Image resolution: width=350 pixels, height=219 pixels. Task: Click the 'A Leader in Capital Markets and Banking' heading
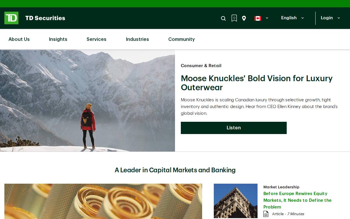[175, 170]
